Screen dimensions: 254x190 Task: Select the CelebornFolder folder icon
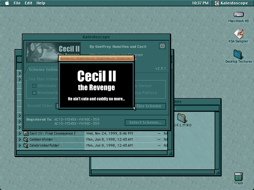[26, 139]
